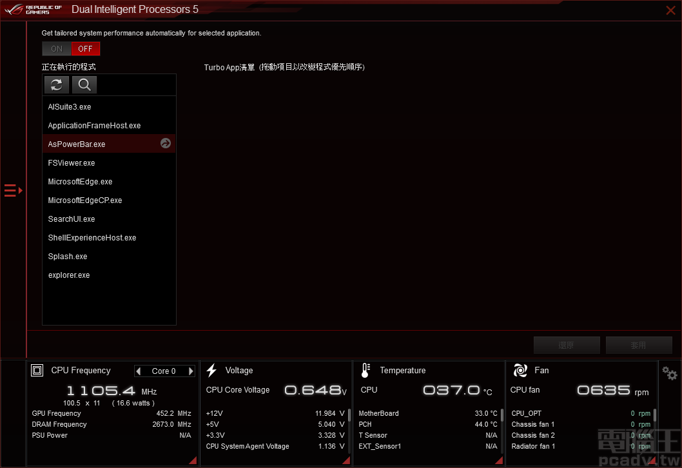Click the PSU Power row

[112, 435]
